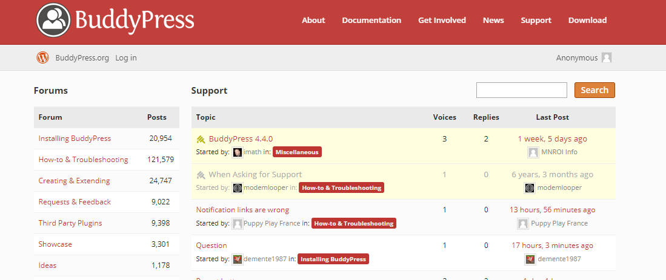Open the Get Involved menu item
Screen dimensions: 666x280
coord(442,21)
